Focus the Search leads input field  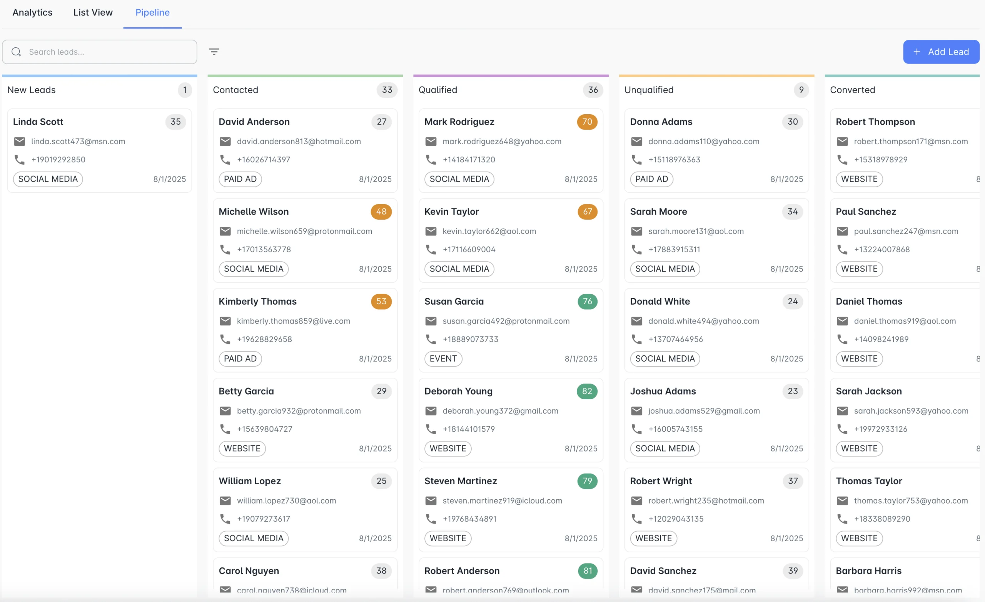tap(108, 52)
